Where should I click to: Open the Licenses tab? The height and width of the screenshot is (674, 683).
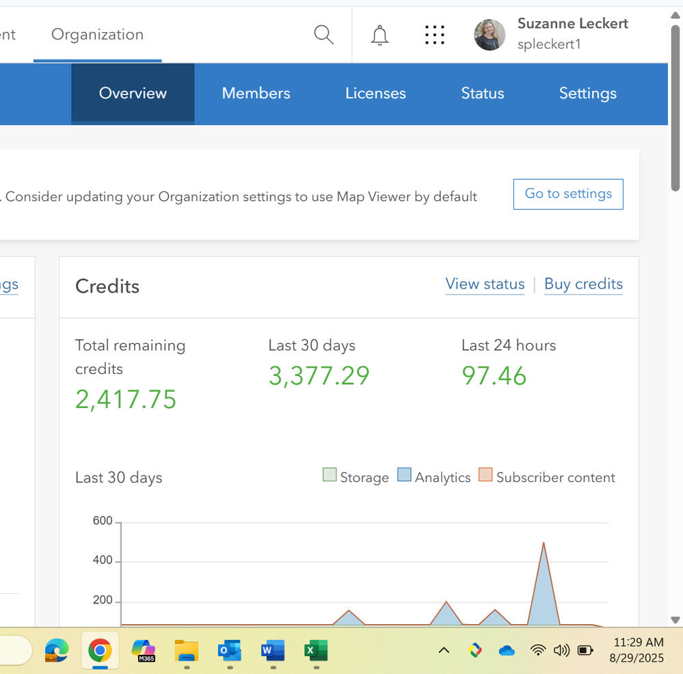pos(375,93)
